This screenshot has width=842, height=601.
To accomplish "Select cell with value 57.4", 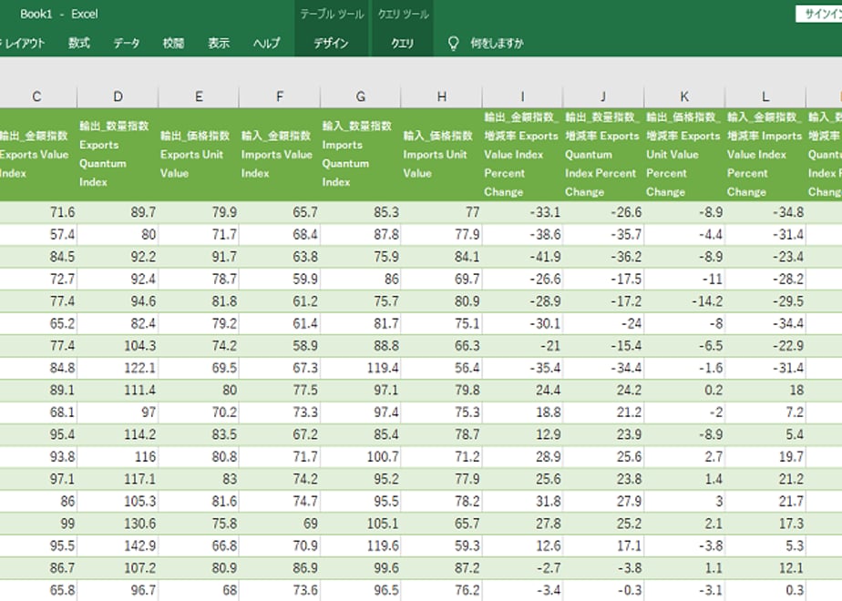I will (x=38, y=235).
